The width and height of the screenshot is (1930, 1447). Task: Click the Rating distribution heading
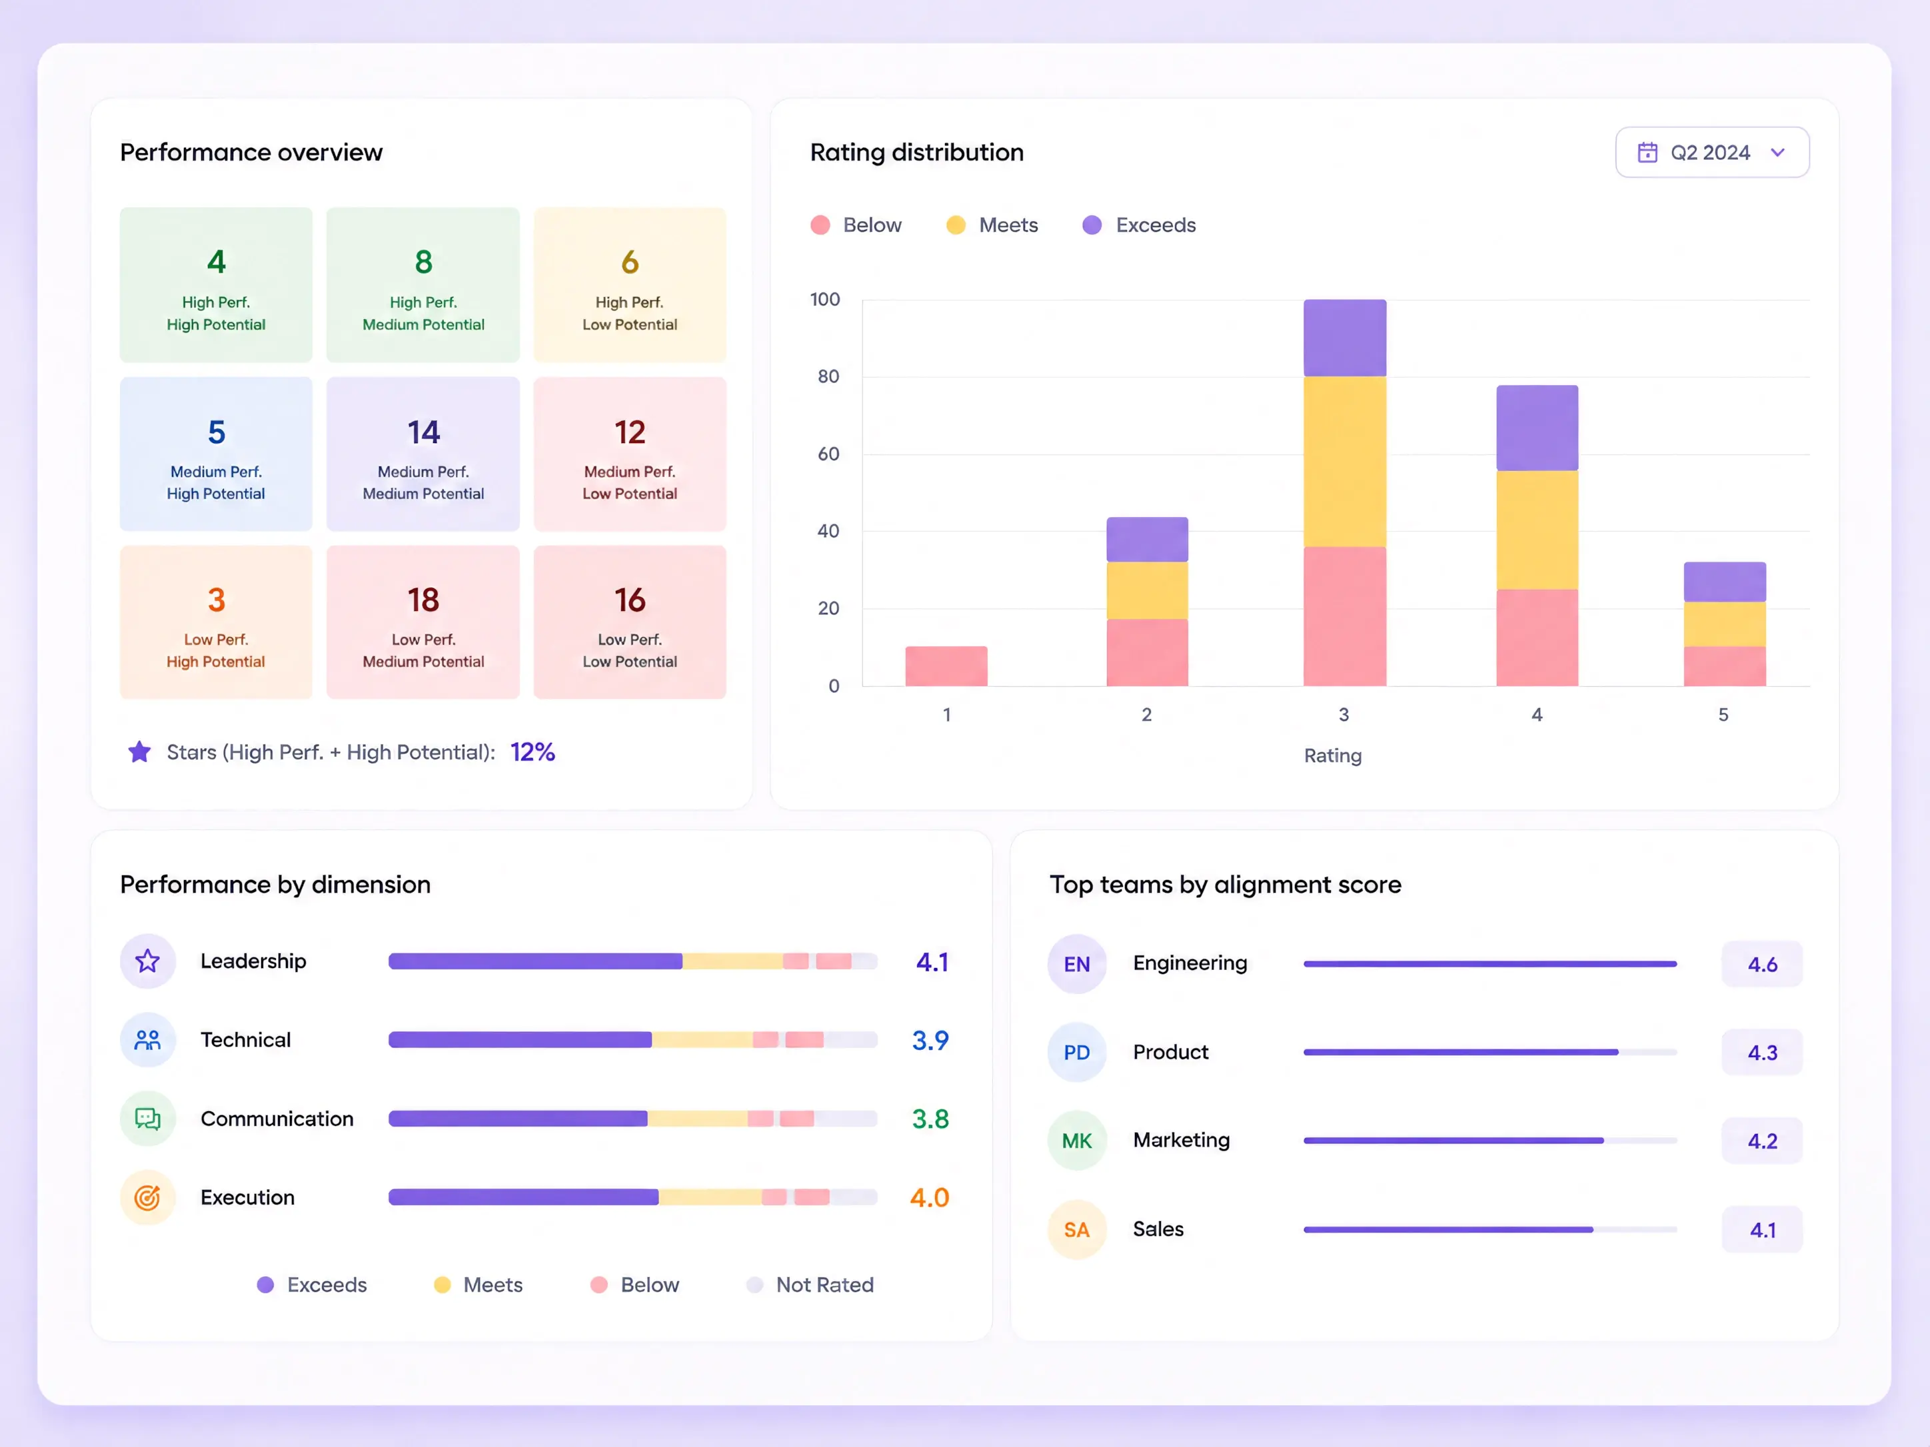917,153
